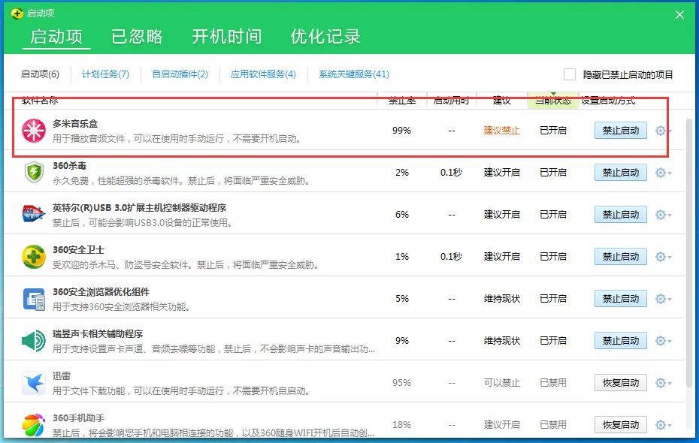
Task: Click the 多米音乐盒 name text
Action: click(x=75, y=123)
